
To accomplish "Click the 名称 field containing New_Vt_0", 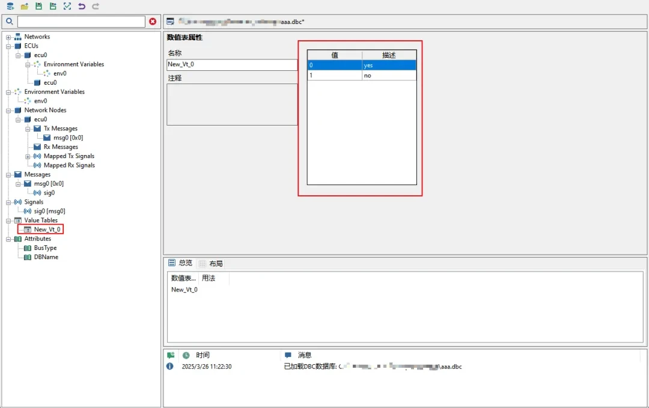I will [x=231, y=65].
